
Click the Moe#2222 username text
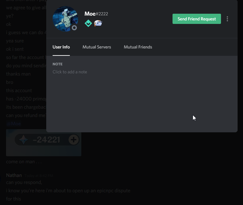[x=96, y=14]
